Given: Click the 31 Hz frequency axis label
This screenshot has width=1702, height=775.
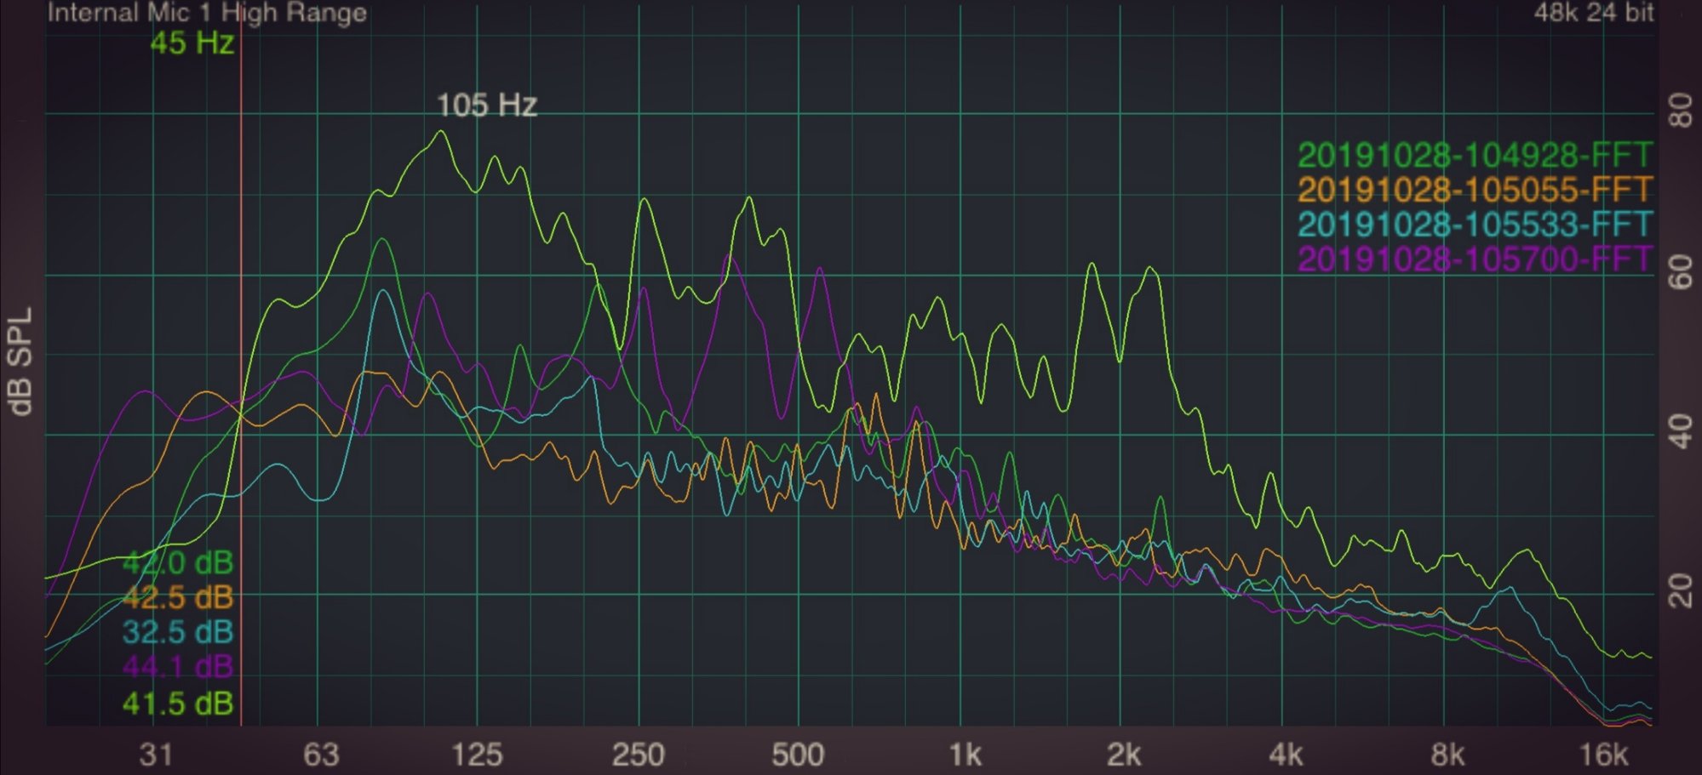Looking at the screenshot, I should coord(156,755).
